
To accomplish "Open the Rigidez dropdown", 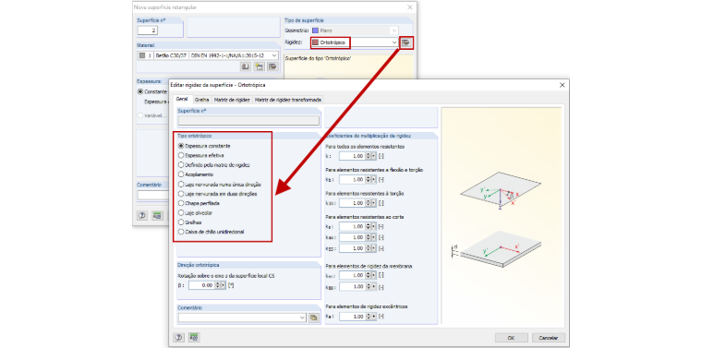I will tap(394, 42).
